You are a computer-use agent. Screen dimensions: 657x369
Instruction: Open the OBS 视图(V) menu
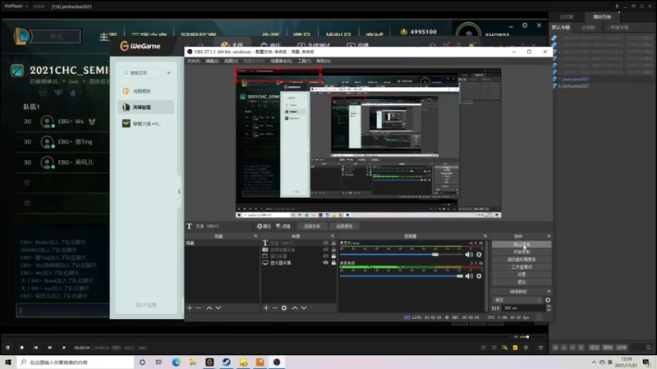(x=231, y=61)
